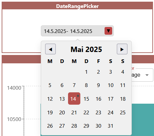Click the date range field 14.5.2025- 14.5.2025
The image size is (154, 136).
tap(77, 31)
